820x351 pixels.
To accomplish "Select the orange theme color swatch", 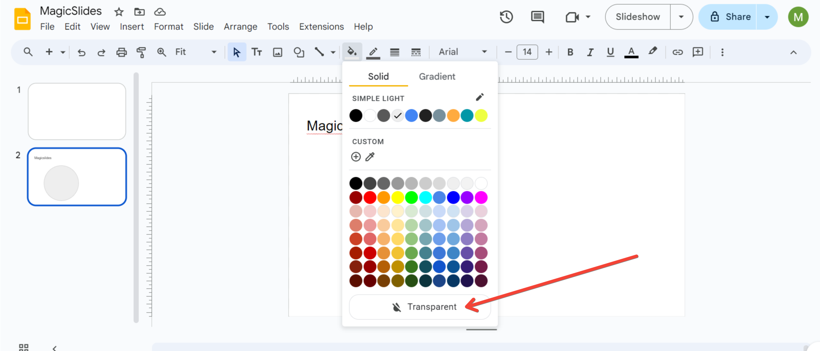I will (453, 115).
